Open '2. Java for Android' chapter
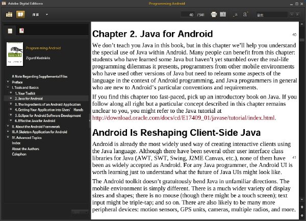This screenshot has height=221, width=306. pos(29,99)
